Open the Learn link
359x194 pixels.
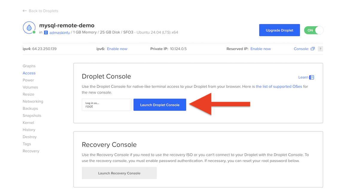point(303,77)
